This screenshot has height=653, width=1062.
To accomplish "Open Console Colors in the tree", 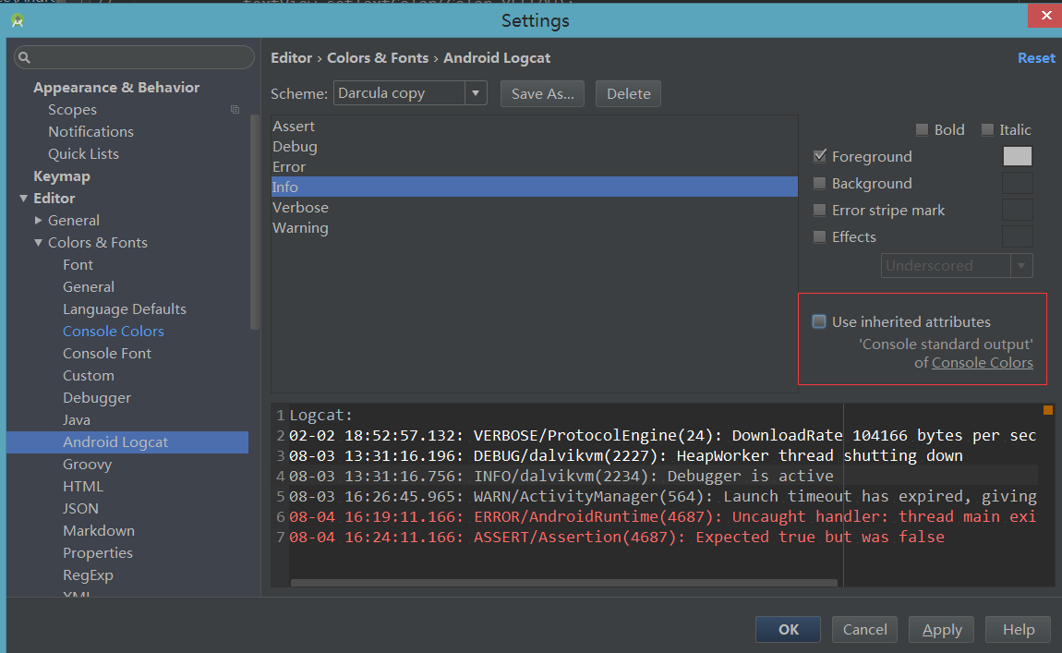I will pyautogui.click(x=113, y=332).
